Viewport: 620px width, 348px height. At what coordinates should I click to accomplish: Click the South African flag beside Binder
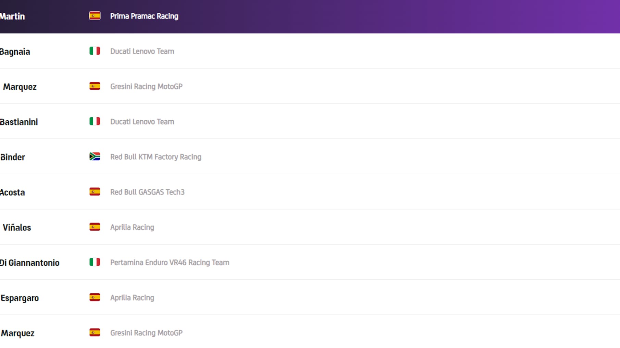[95, 157]
